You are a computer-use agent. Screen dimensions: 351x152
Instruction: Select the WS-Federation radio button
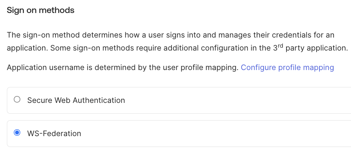click(x=17, y=133)
